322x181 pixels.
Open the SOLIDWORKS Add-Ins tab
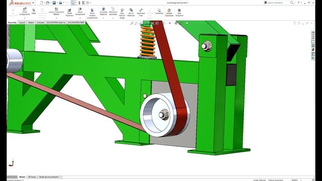[56, 22]
